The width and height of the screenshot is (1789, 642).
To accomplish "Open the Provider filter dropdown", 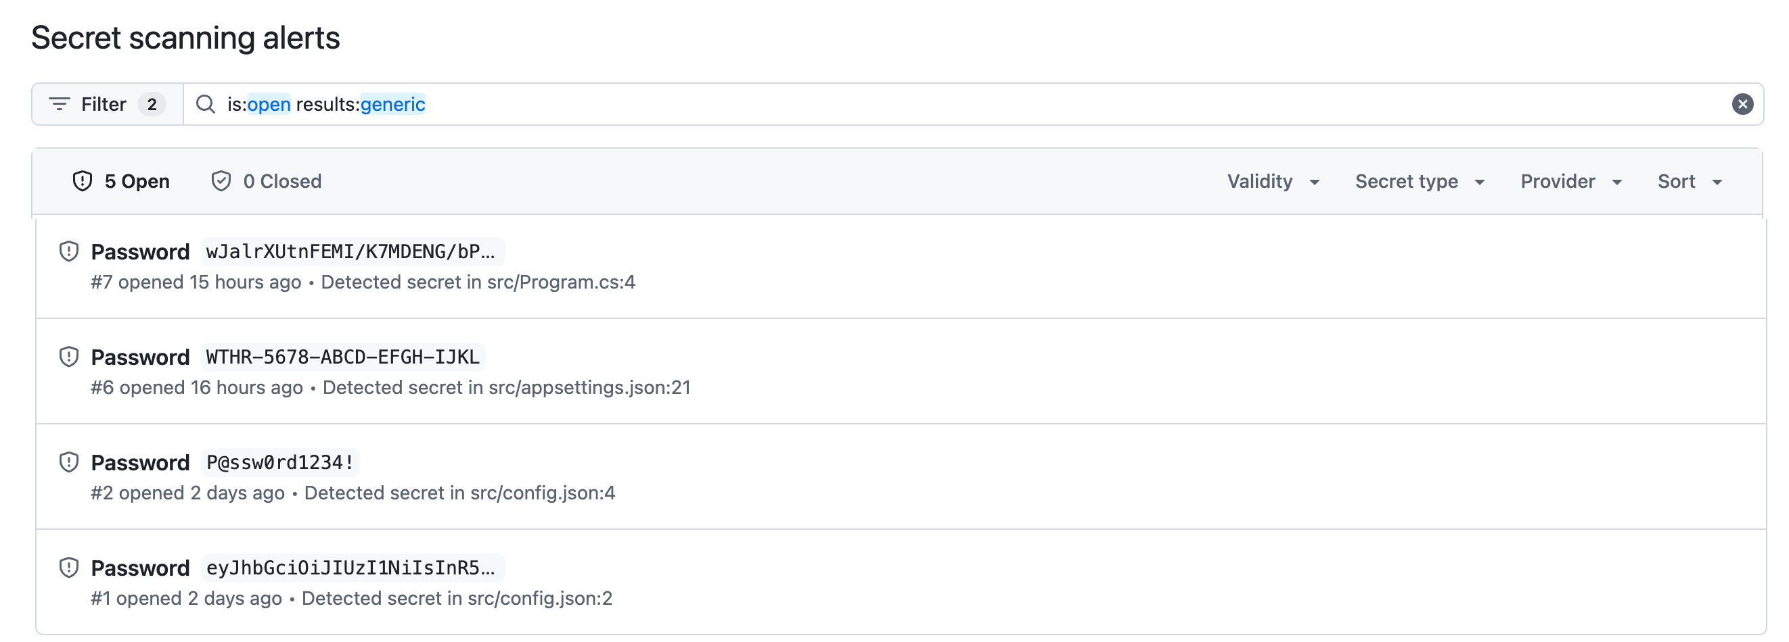I will point(1571,182).
